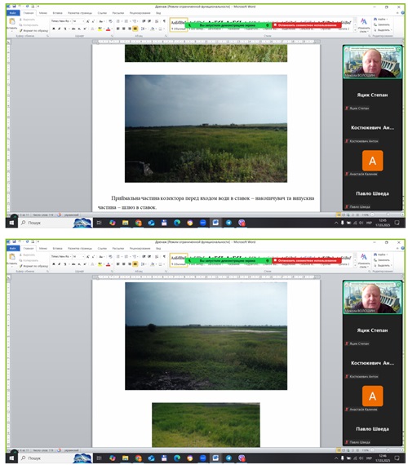This screenshot has width=408, height=465.
Task: Open Task View in the bottom screenshot taskbar
Action: click(x=99, y=458)
